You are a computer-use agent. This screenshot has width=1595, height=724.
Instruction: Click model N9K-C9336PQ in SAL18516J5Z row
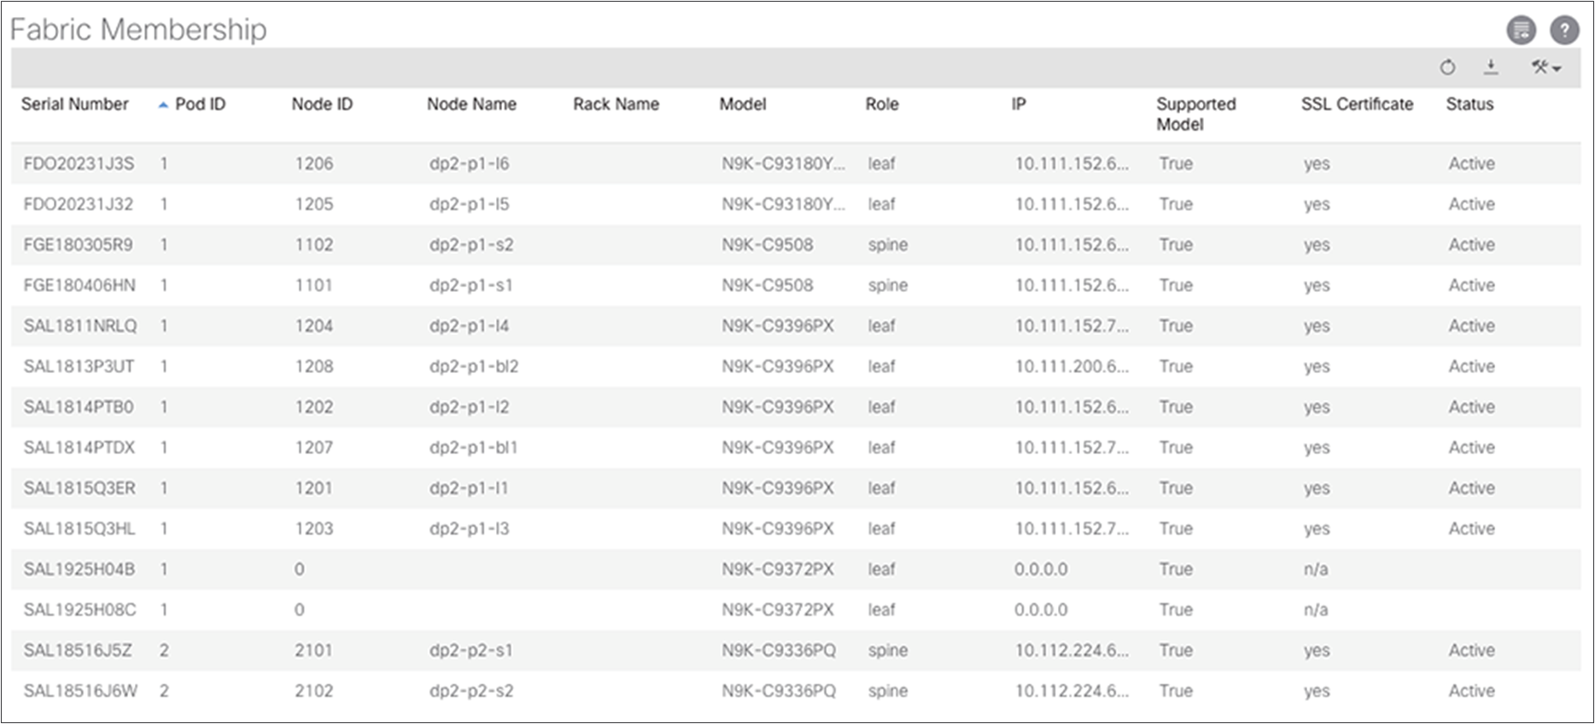tap(779, 651)
